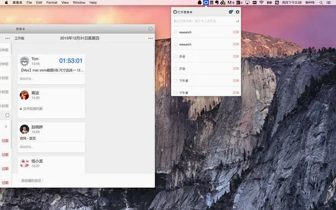Open the chat bubble icon in the popup
The width and height of the screenshot is (336, 210).
coord(231,12)
